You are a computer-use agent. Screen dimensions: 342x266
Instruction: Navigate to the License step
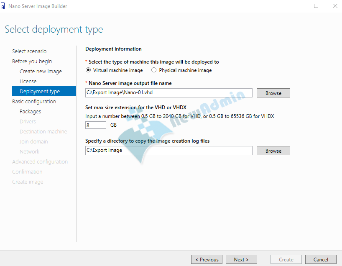coord(28,82)
